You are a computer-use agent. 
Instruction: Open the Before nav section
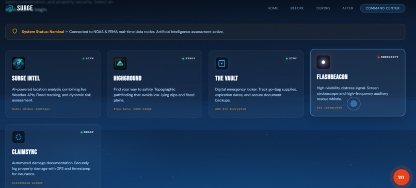click(297, 8)
